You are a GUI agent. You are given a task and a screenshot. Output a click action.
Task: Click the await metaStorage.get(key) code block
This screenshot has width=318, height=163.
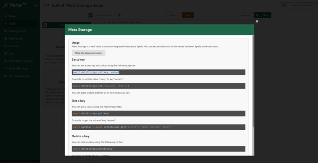pyautogui.click(x=158, y=114)
